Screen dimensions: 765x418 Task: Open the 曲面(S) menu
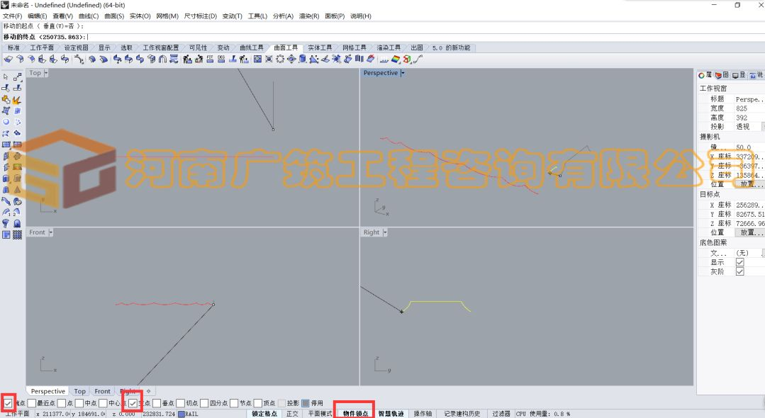tap(114, 16)
